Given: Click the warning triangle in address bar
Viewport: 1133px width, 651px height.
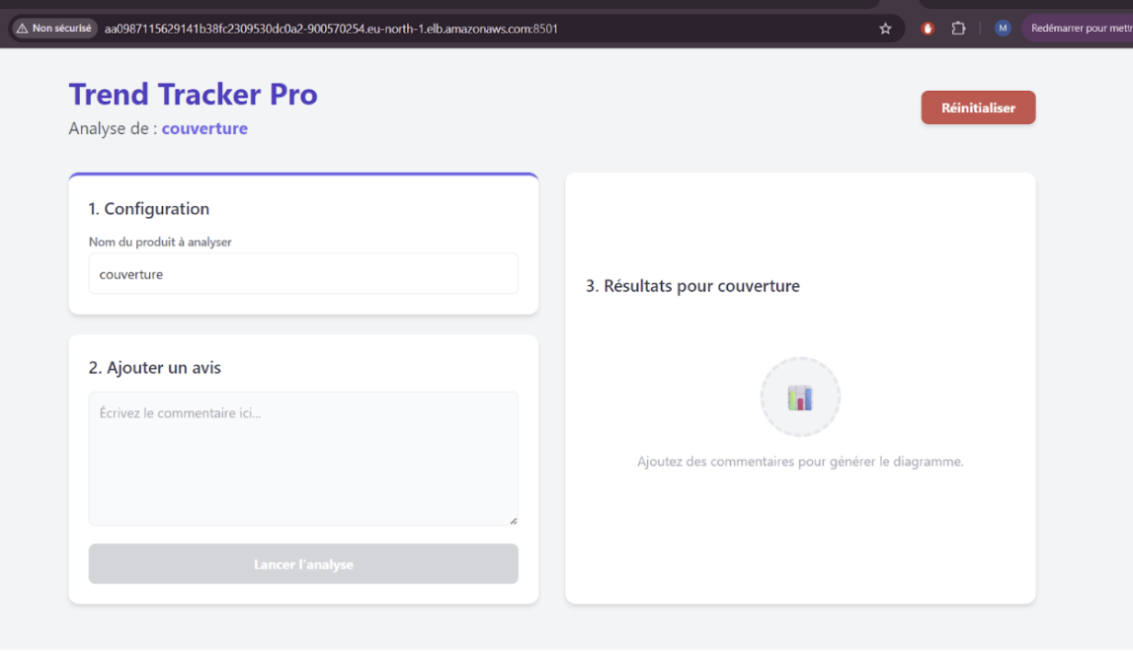Looking at the screenshot, I should click(x=22, y=29).
